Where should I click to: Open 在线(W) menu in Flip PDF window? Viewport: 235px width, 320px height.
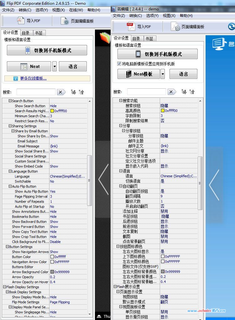pos(76,10)
